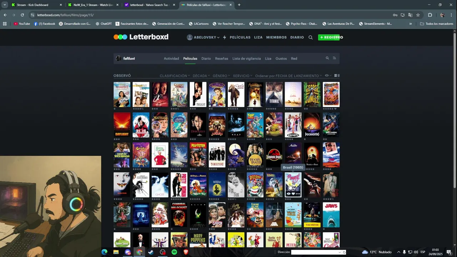
Task: Open fafiluvi's RSS feed icon
Action: pos(334,58)
